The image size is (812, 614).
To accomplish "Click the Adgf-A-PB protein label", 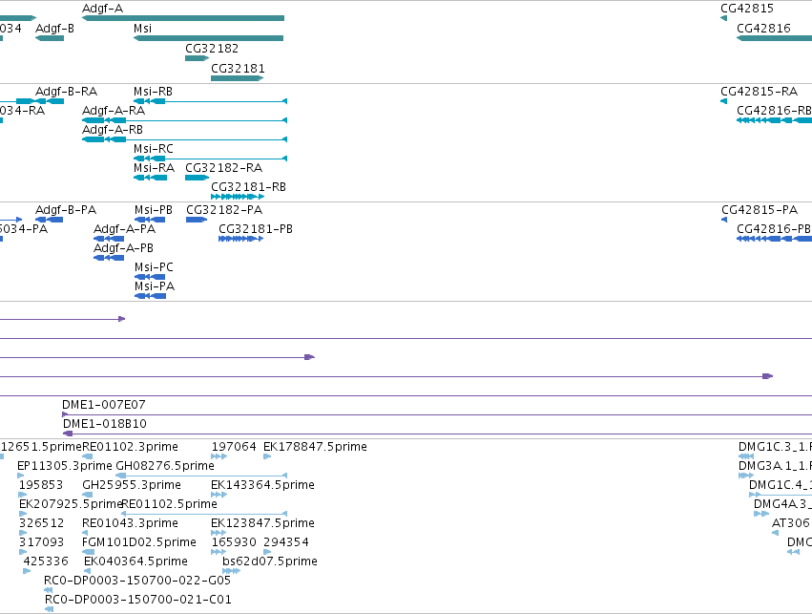I will [x=123, y=248].
